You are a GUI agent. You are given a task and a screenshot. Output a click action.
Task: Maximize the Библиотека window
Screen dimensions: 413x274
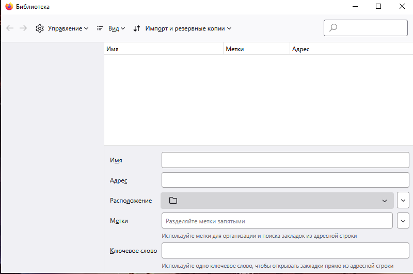click(x=378, y=6)
